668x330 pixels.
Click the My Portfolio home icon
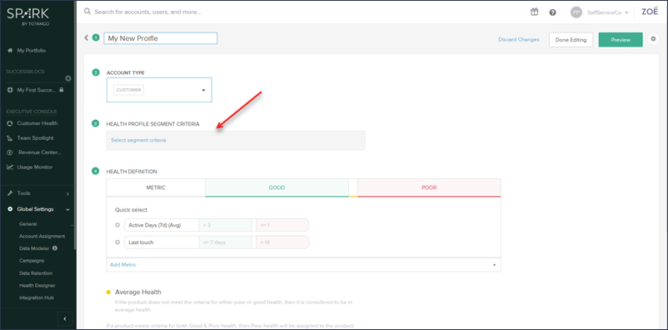(x=10, y=50)
